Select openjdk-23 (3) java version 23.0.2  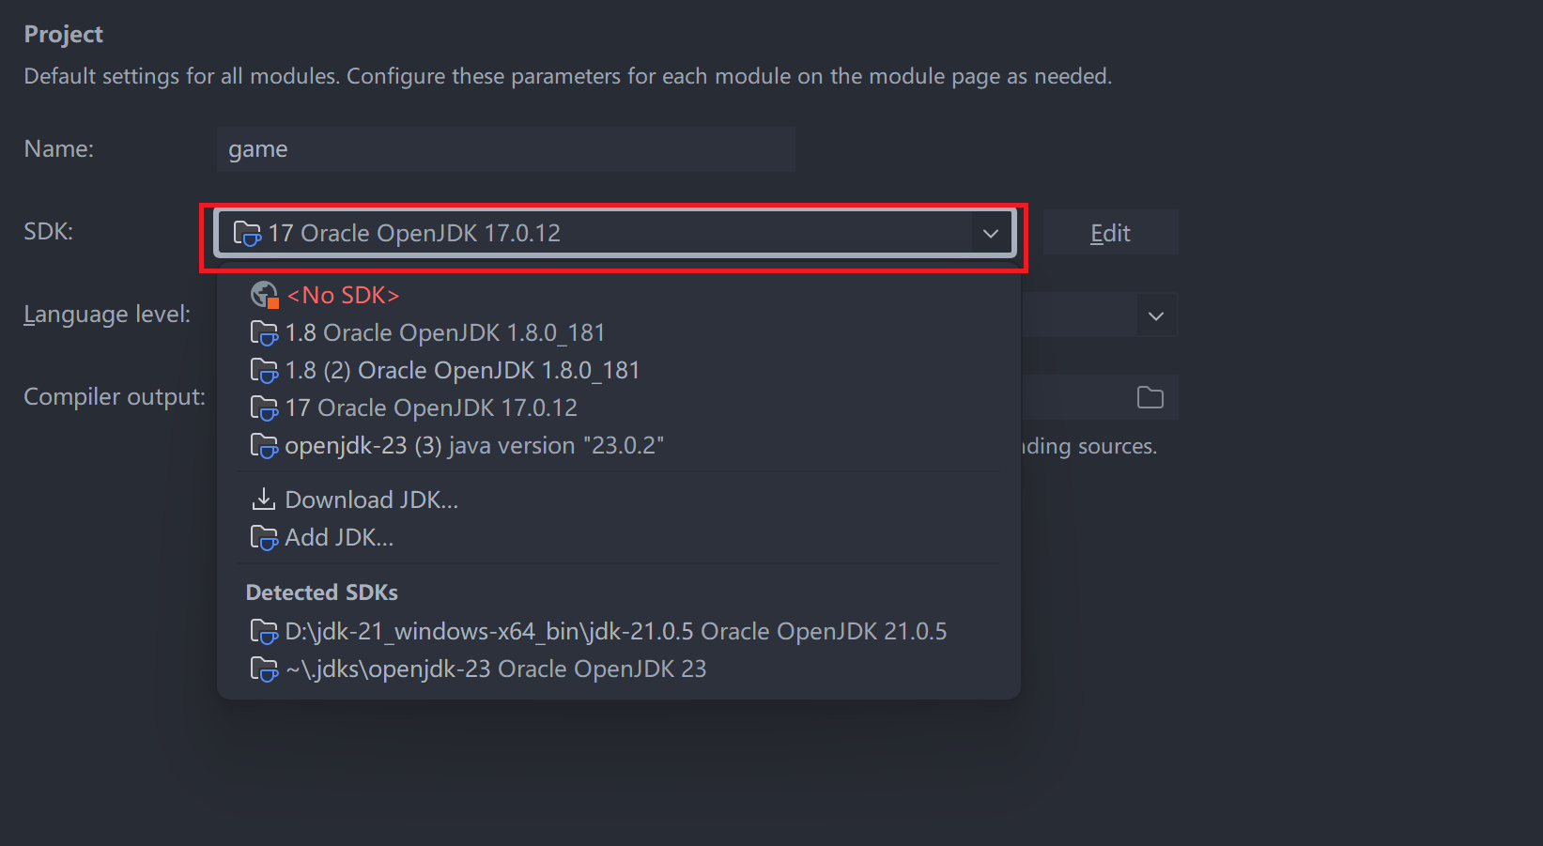pos(474,445)
